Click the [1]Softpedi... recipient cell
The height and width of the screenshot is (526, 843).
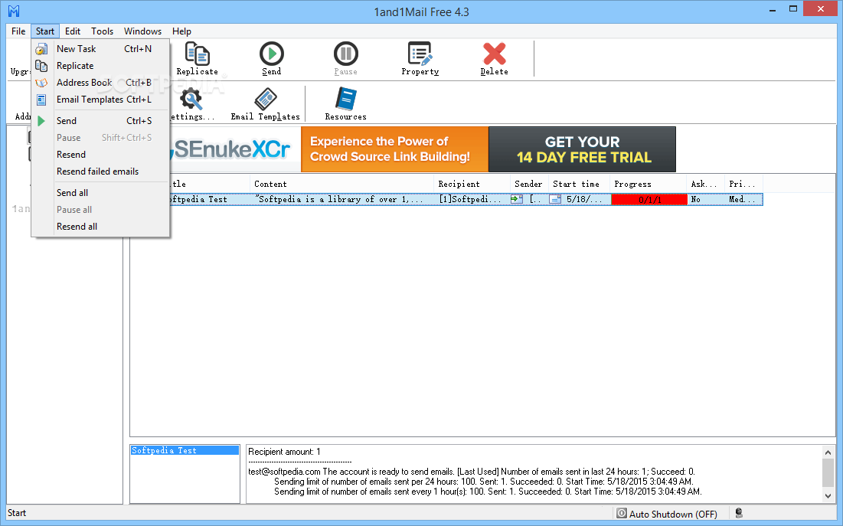pos(470,200)
